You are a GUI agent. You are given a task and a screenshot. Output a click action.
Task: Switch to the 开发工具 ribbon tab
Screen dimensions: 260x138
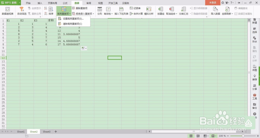point(113,3)
